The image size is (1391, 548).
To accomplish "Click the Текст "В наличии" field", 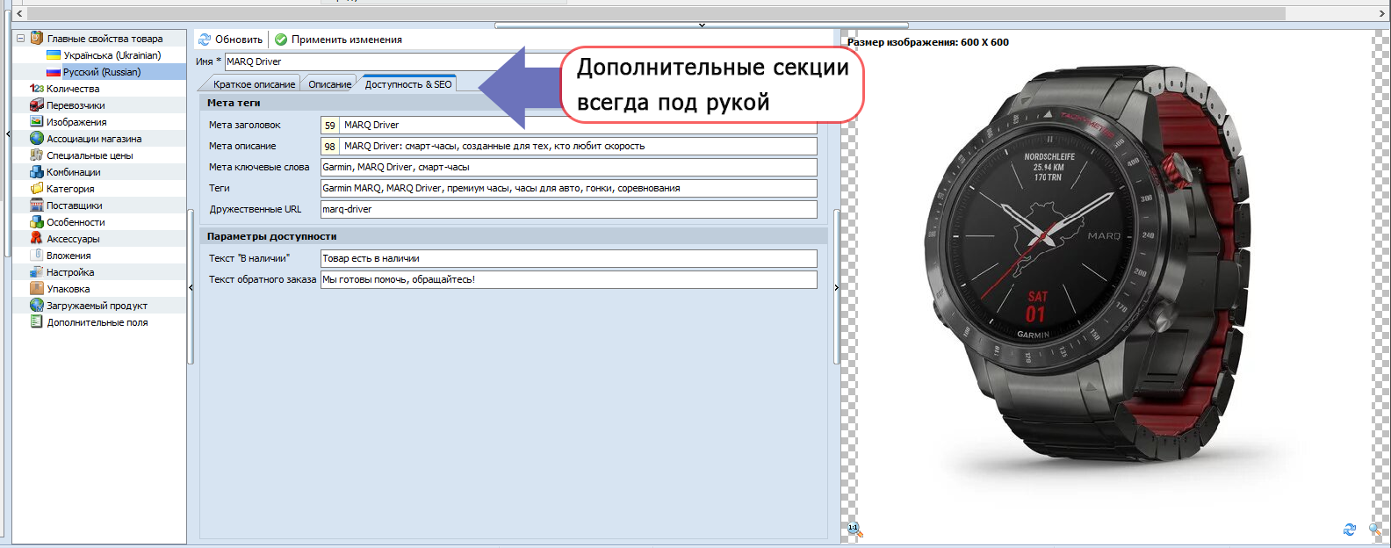I will [568, 258].
